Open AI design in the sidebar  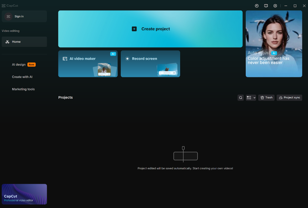coord(19,64)
